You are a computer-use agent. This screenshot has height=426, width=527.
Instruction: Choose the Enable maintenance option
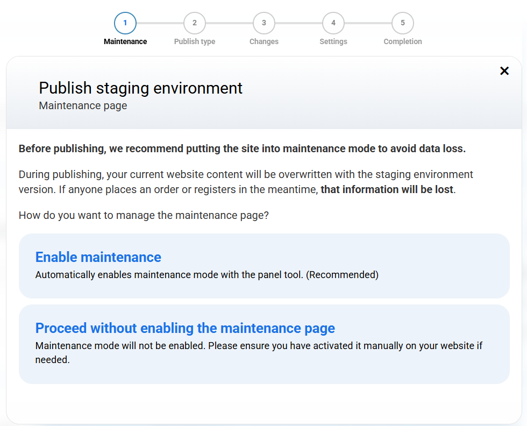pos(98,257)
